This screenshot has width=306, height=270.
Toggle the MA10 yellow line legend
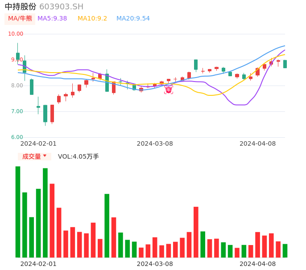pos(92,19)
